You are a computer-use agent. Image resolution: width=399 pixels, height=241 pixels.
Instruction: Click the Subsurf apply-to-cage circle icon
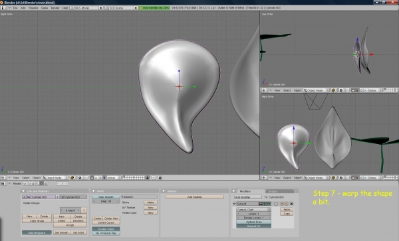(x=276, y=204)
